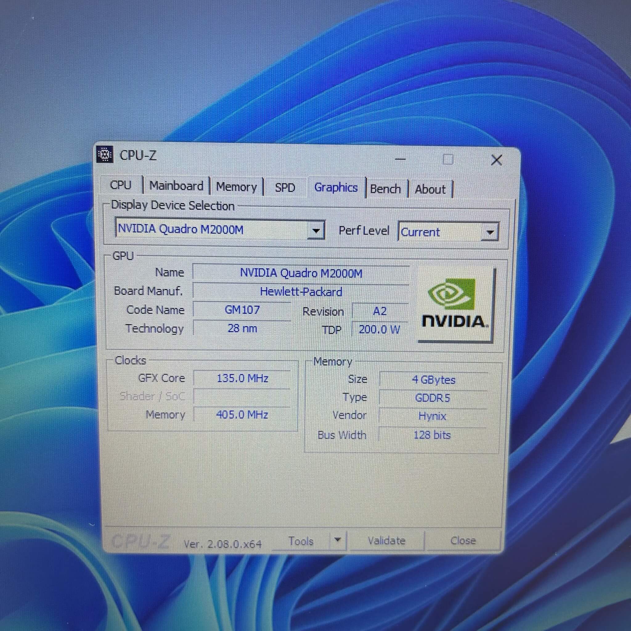Viewport: 631px width, 631px height.
Task: Expand the Tools dropdown arrow
Action: pos(338,540)
